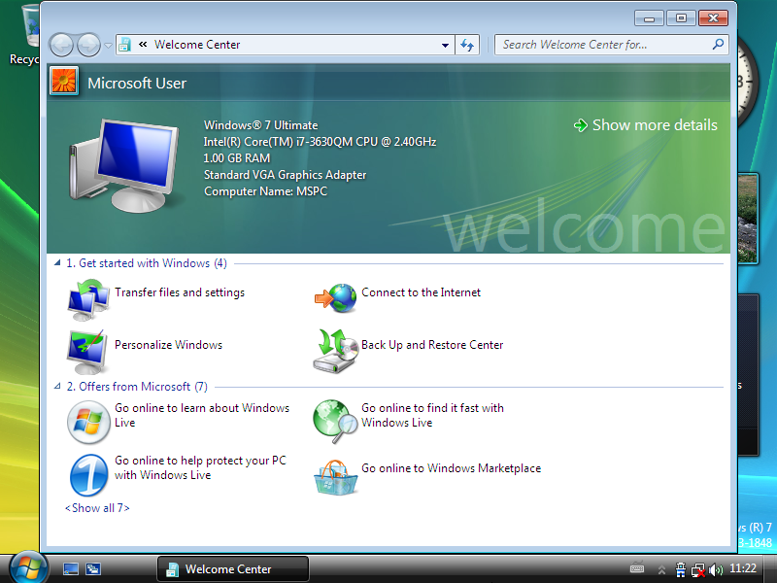Screen dimensions: 777x583
Task: Open the Windows Marketplace basket icon
Action: (335, 477)
